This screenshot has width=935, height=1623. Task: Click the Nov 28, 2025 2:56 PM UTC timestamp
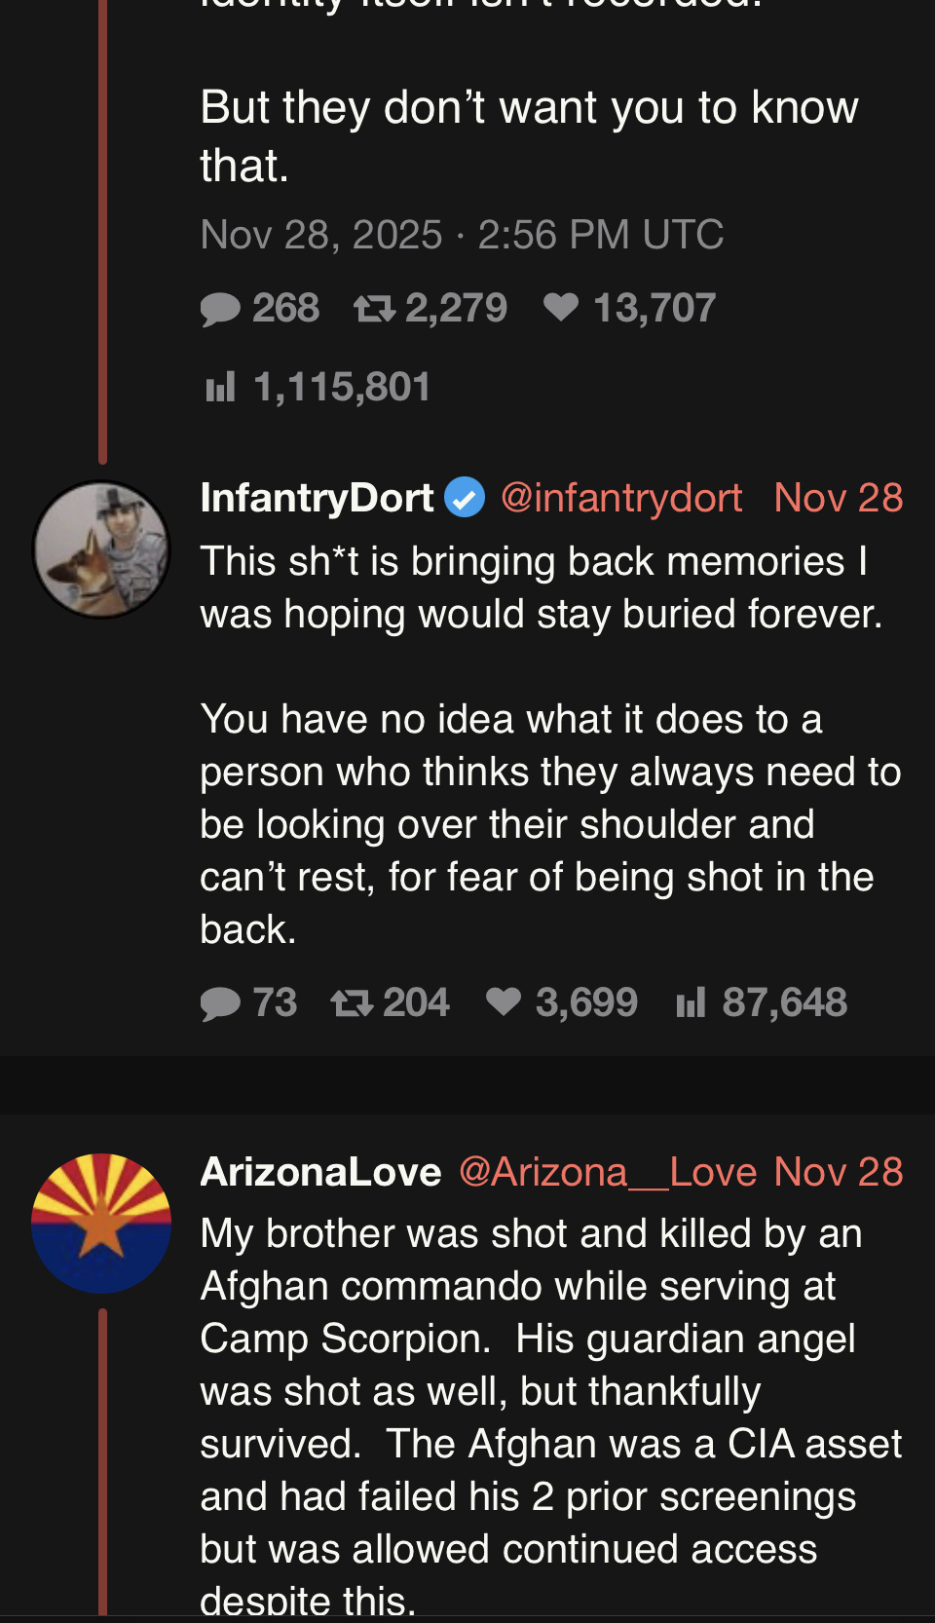point(462,235)
